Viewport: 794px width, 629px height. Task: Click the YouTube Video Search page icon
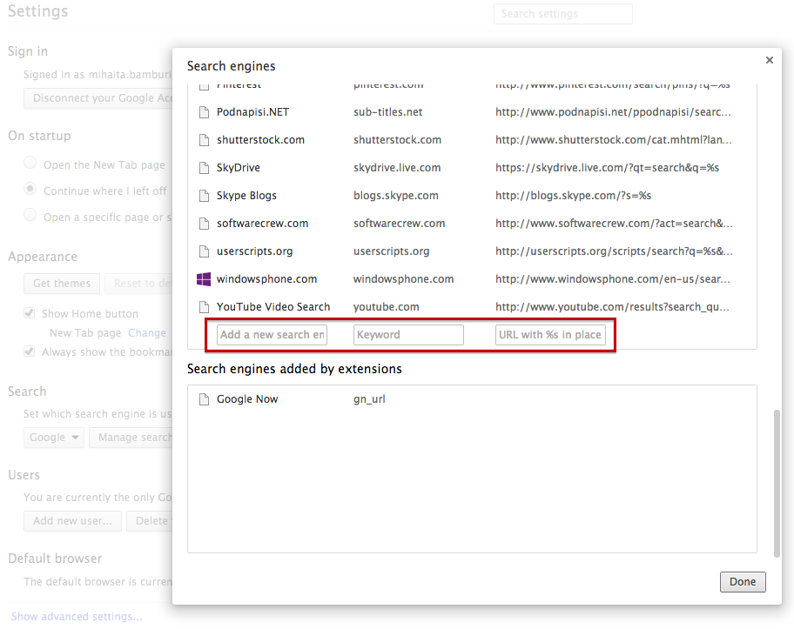coord(204,306)
